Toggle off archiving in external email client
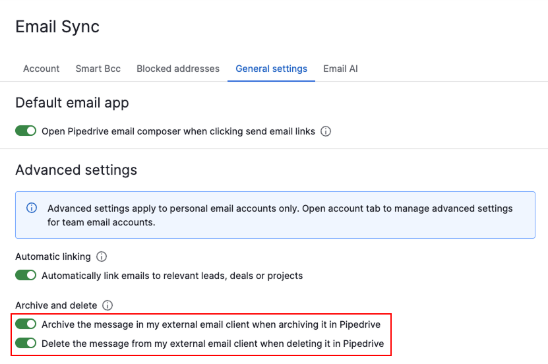548x364 pixels. [x=26, y=324]
